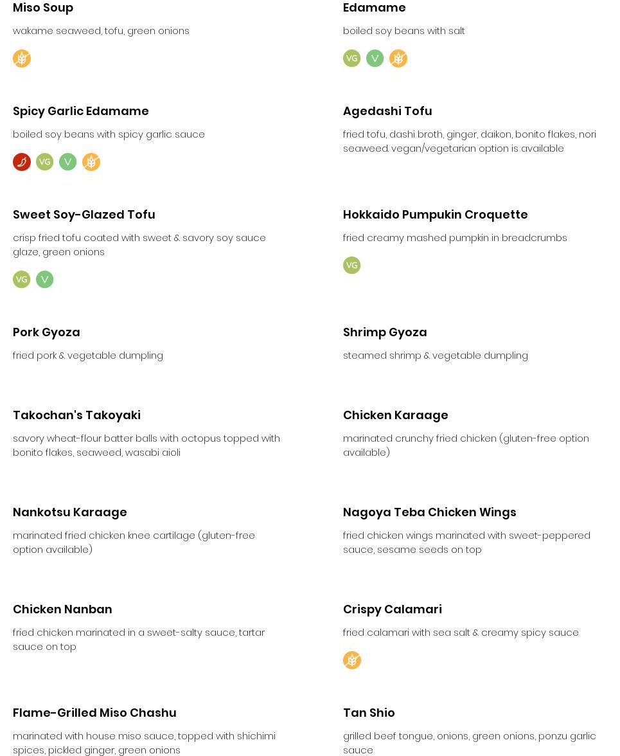
Task: Open the Agedashi Tofu menu item
Action: click(x=387, y=111)
